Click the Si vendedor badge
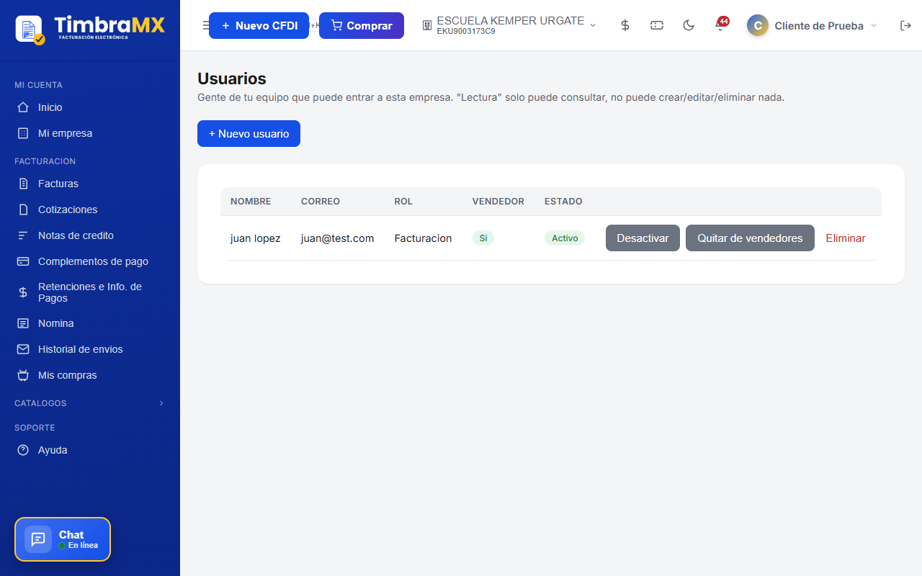This screenshot has height=576, width=922. coord(483,238)
